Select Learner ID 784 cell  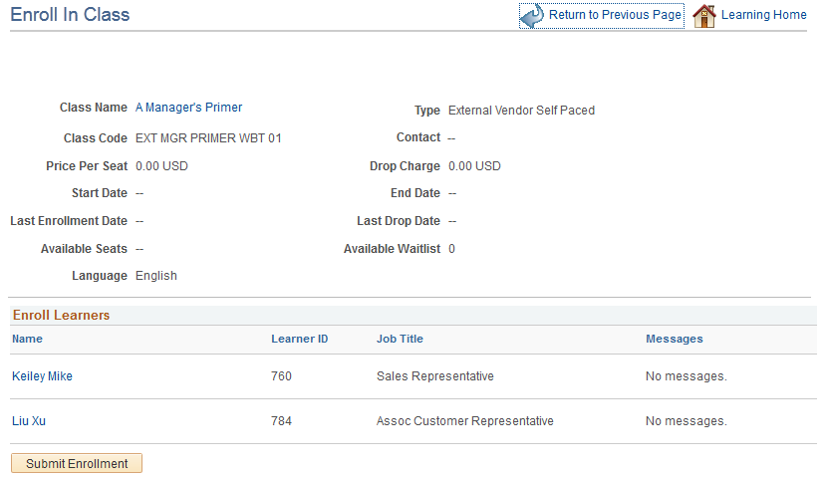pyautogui.click(x=281, y=421)
